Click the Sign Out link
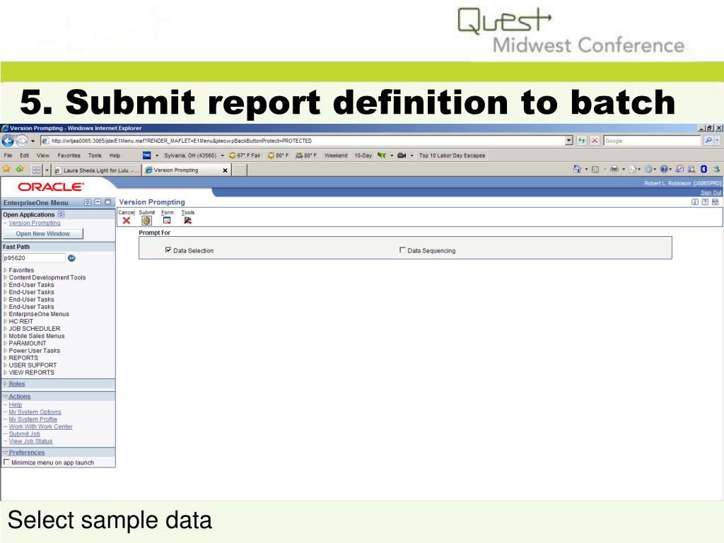Screen dimensions: 724x543 pos(711,192)
